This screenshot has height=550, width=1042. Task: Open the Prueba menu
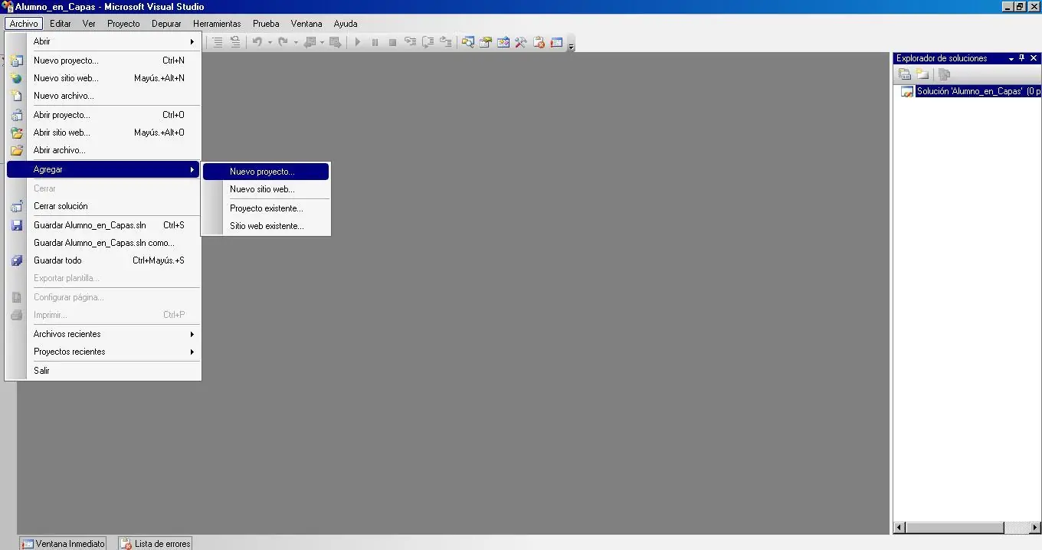[x=266, y=24]
